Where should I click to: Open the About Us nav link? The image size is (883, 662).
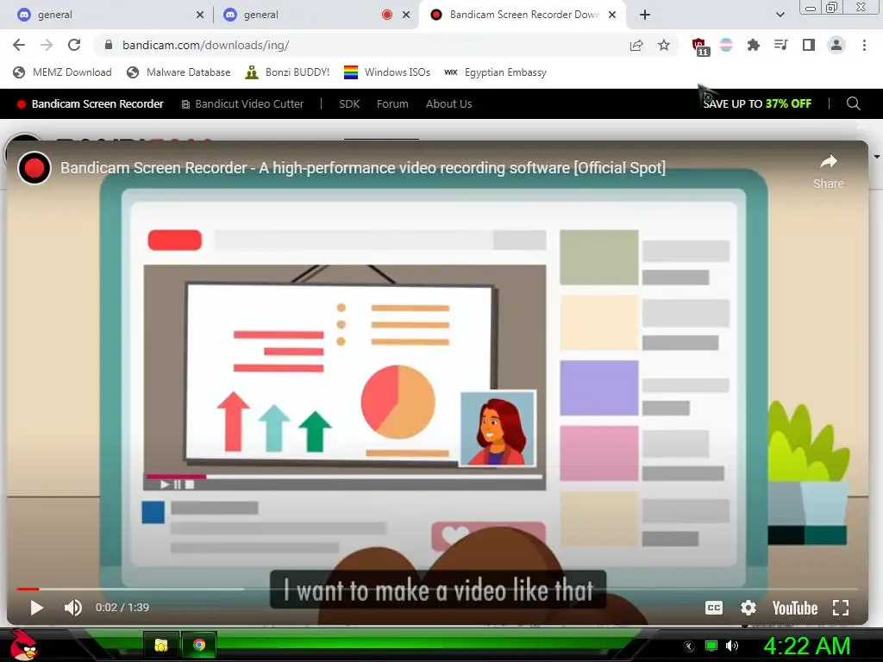pos(448,103)
